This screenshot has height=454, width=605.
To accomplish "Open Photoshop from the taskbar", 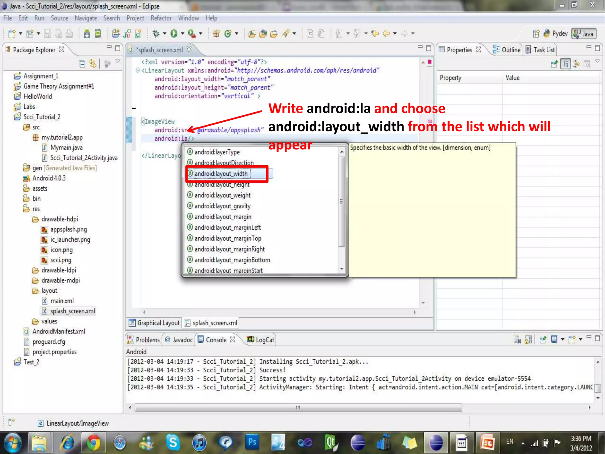I will click(x=252, y=442).
